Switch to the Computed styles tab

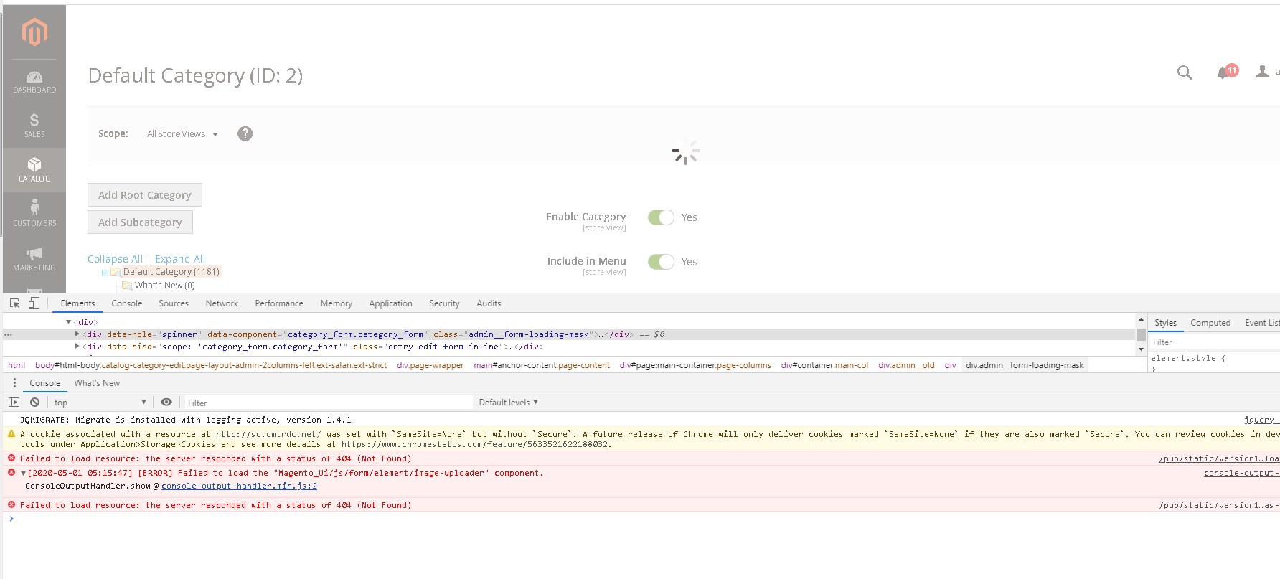(1210, 323)
